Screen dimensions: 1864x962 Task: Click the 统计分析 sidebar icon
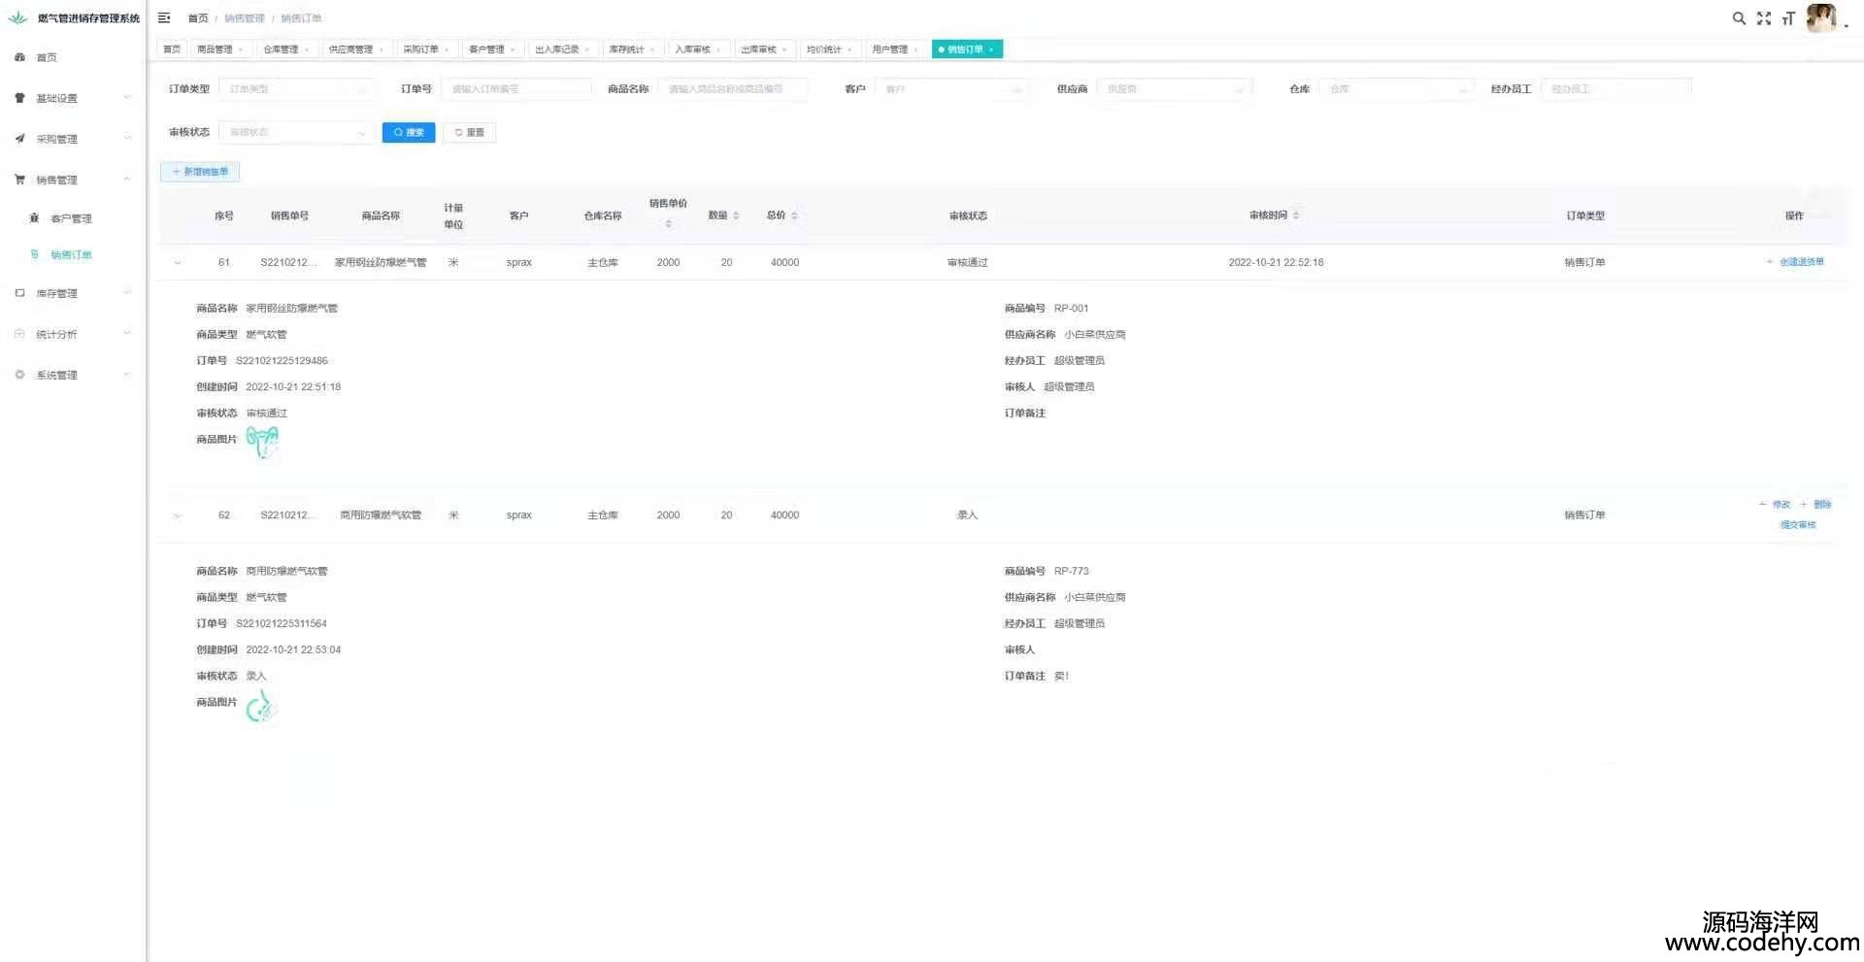click(x=19, y=334)
